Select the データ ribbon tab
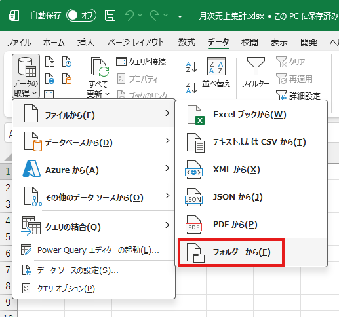The image size is (339, 317). pos(218,42)
